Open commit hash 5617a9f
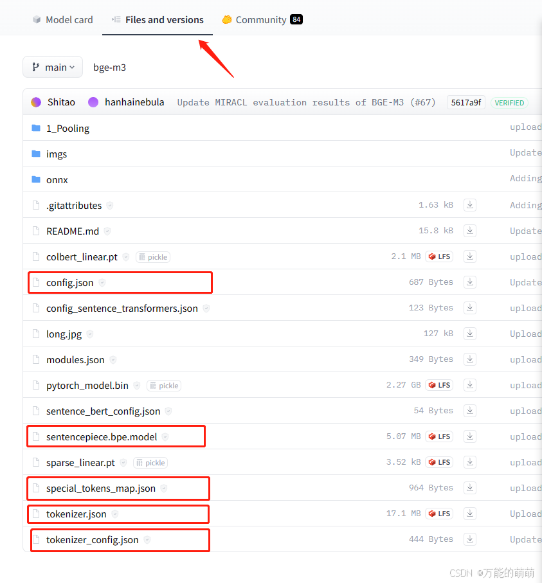542x583 pixels. (465, 102)
